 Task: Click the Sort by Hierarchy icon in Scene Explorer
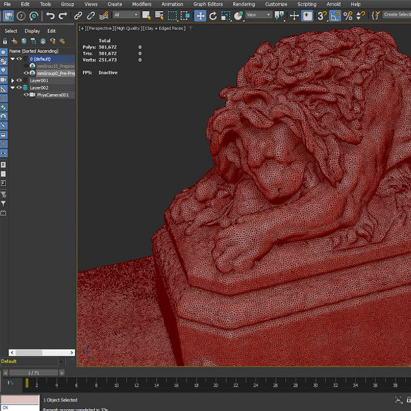[34, 41]
